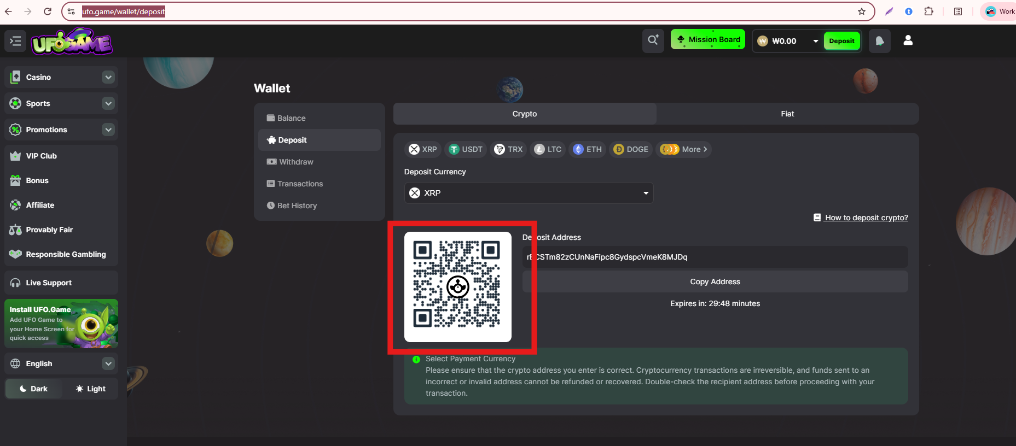Image resolution: width=1016 pixels, height=446 pixels.
Task: Bookmark this page with star icon
Action: click(862, 11)
